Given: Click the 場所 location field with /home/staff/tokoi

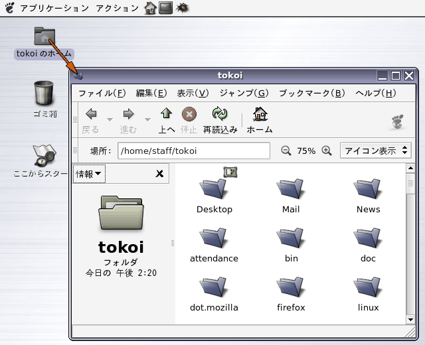Looking at the screenshot, I should [194, 151].
